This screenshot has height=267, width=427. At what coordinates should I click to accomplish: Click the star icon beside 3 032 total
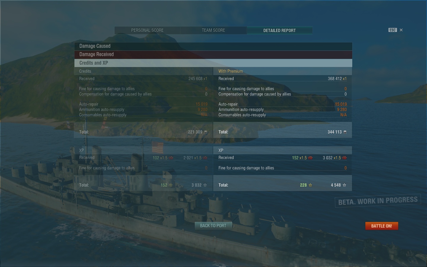pyautogui.click(x=205, y=185)
